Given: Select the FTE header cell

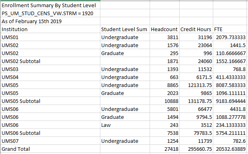Looking at the screenshot, I should pos(230,29).
